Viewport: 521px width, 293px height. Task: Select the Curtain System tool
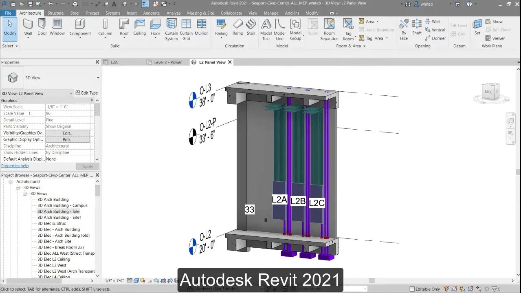(x=171, y=29)
